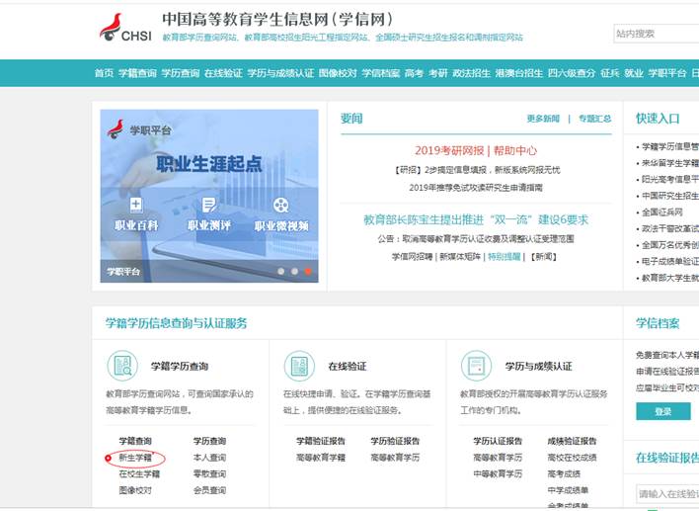
Task: Click the 在线验证 section icon
Action: click(x=300, y=367)
